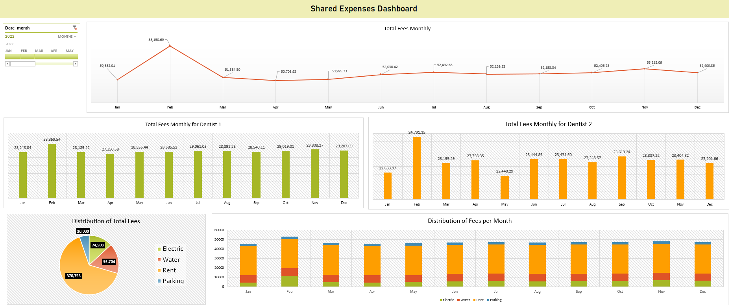Select the Shared Expenses Dashboard title
Screen dimensions: 730x305
(364, 9)
